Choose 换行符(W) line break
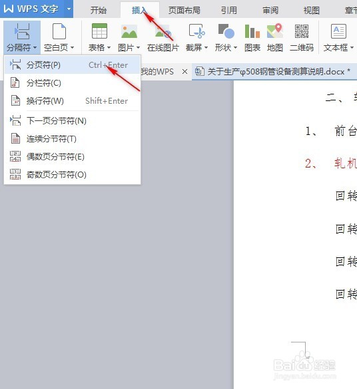357x389 pixels. point(73,100)
